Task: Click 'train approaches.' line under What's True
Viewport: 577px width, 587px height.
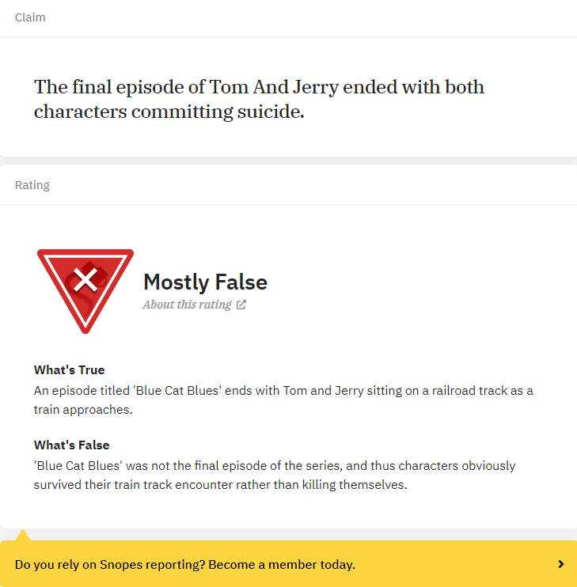Action: point(83,410)
